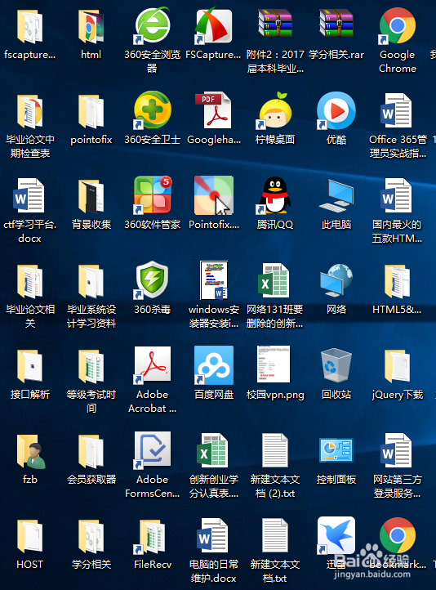Open 新建文本文档 (2).txt

tap(275, 451)
